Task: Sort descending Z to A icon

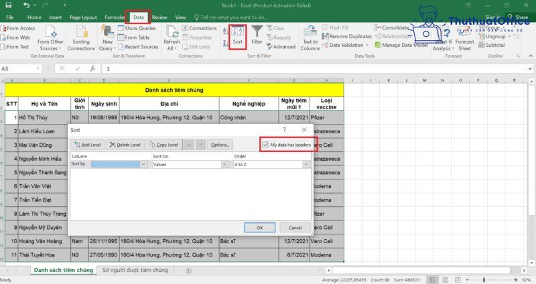Action: point(226,44)
